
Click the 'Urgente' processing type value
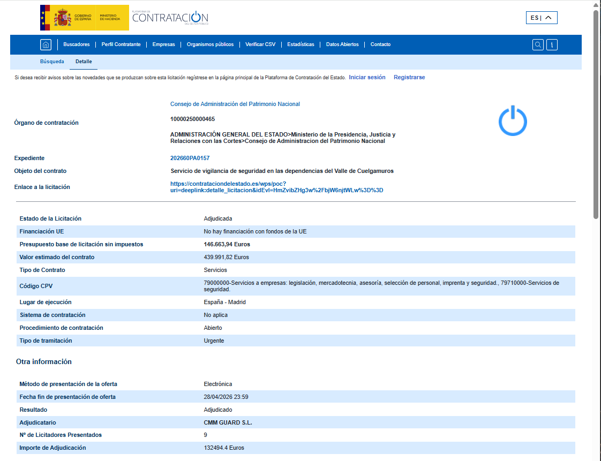pos(214,341)
